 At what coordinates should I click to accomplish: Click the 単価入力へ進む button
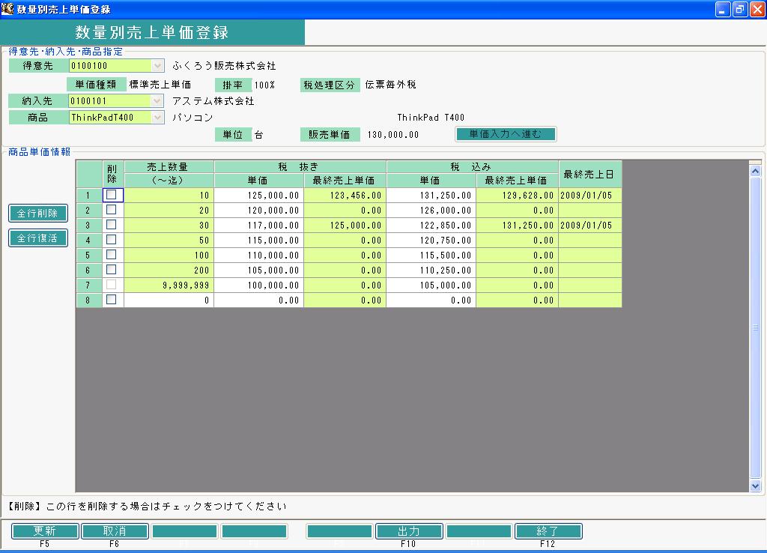coord(506,134)
